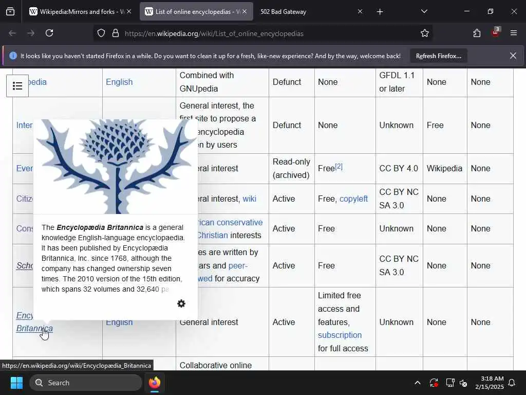The height and width of the screenshot is (395, 526).
Task: Switch to Wikipedia:Mirrors and forks tab
Action: point(80,12)
